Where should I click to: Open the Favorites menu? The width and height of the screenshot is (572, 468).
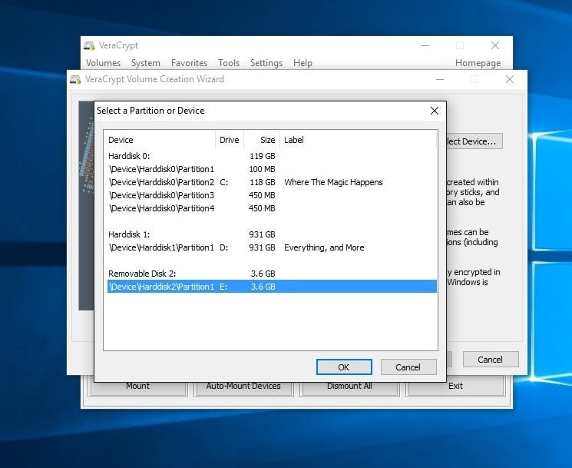tap(189, 63)
